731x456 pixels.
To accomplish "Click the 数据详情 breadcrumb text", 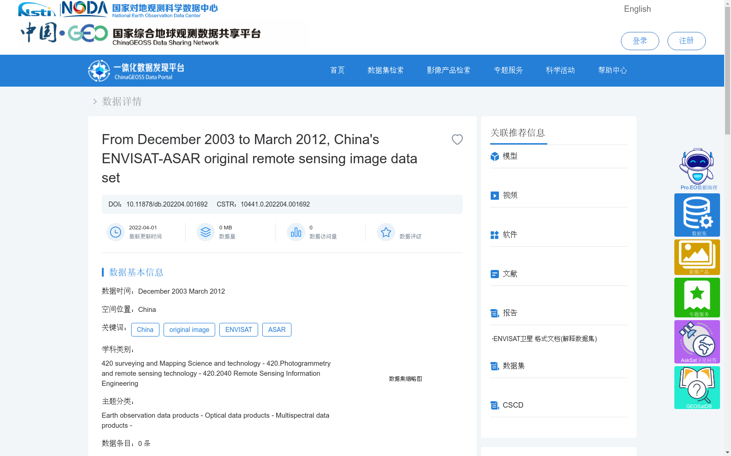I will point(122,101).
